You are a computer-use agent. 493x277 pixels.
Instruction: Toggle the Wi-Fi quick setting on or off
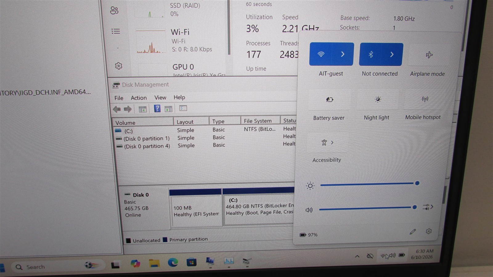tap(321, 54)
